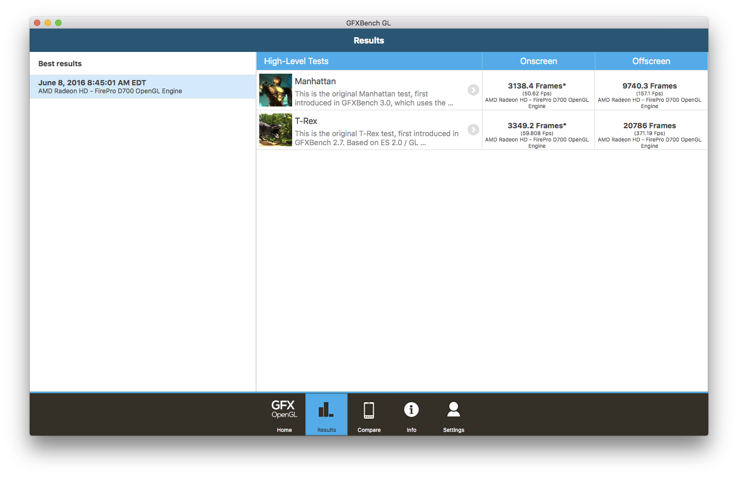Click the Onscreen column header
738x478 pixels.
coord(539,61)
